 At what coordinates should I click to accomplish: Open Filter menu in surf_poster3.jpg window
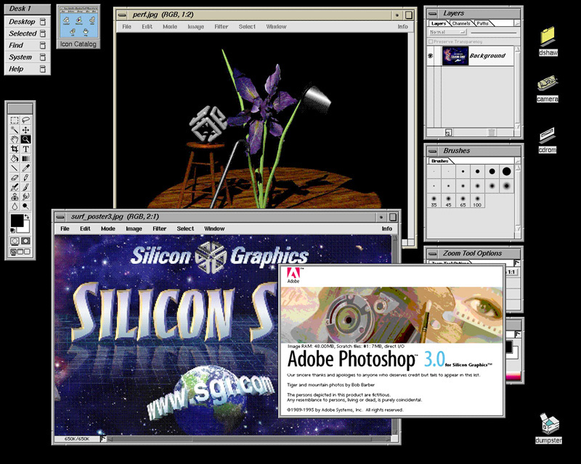tap(159, 228)
